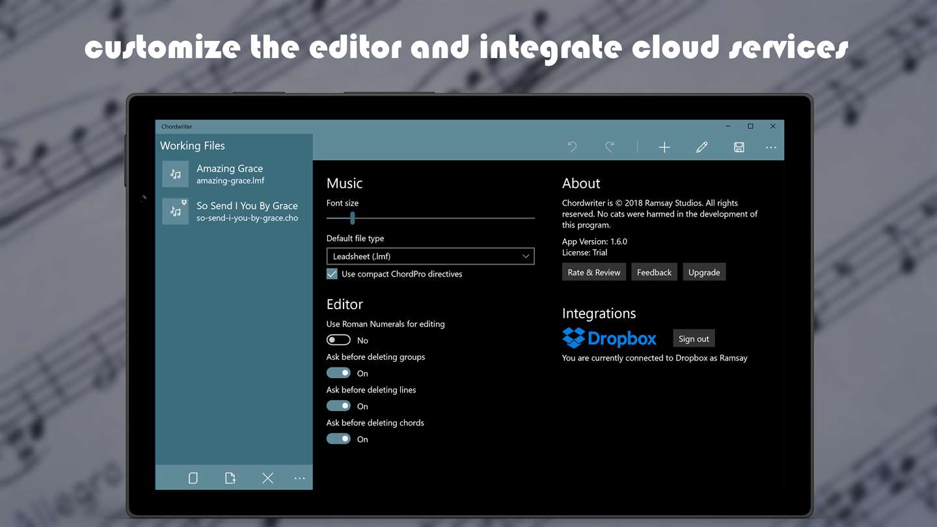Click the open file icon in the bottom bar
937x527 pixels.
(x=230, y=478)
